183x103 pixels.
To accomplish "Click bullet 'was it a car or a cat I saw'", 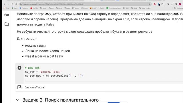I will point(44,56).
